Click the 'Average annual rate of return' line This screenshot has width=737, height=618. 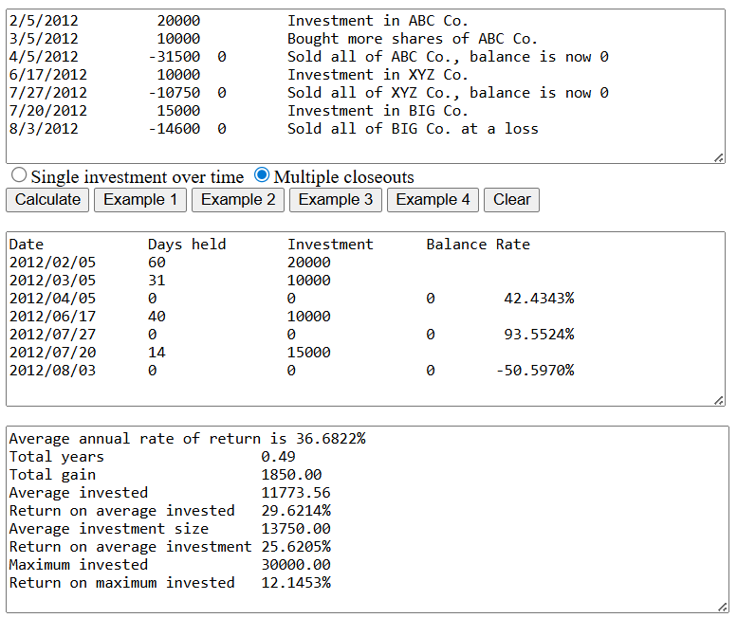(187, 439)
